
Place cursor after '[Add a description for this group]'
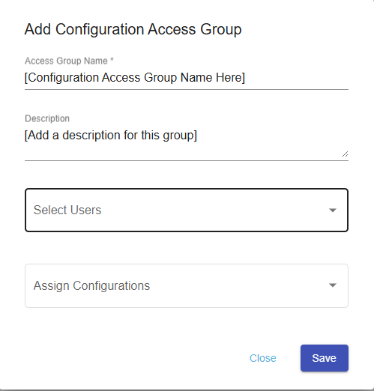[x=198, y=135]
